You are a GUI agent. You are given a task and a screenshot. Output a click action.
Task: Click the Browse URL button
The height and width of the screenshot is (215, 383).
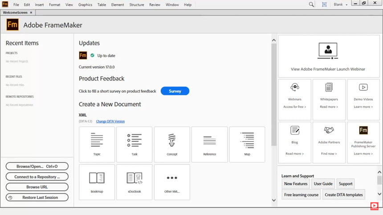tap(37, 187)
